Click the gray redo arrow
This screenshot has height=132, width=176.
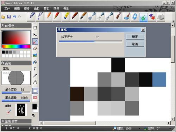(20, 17)
